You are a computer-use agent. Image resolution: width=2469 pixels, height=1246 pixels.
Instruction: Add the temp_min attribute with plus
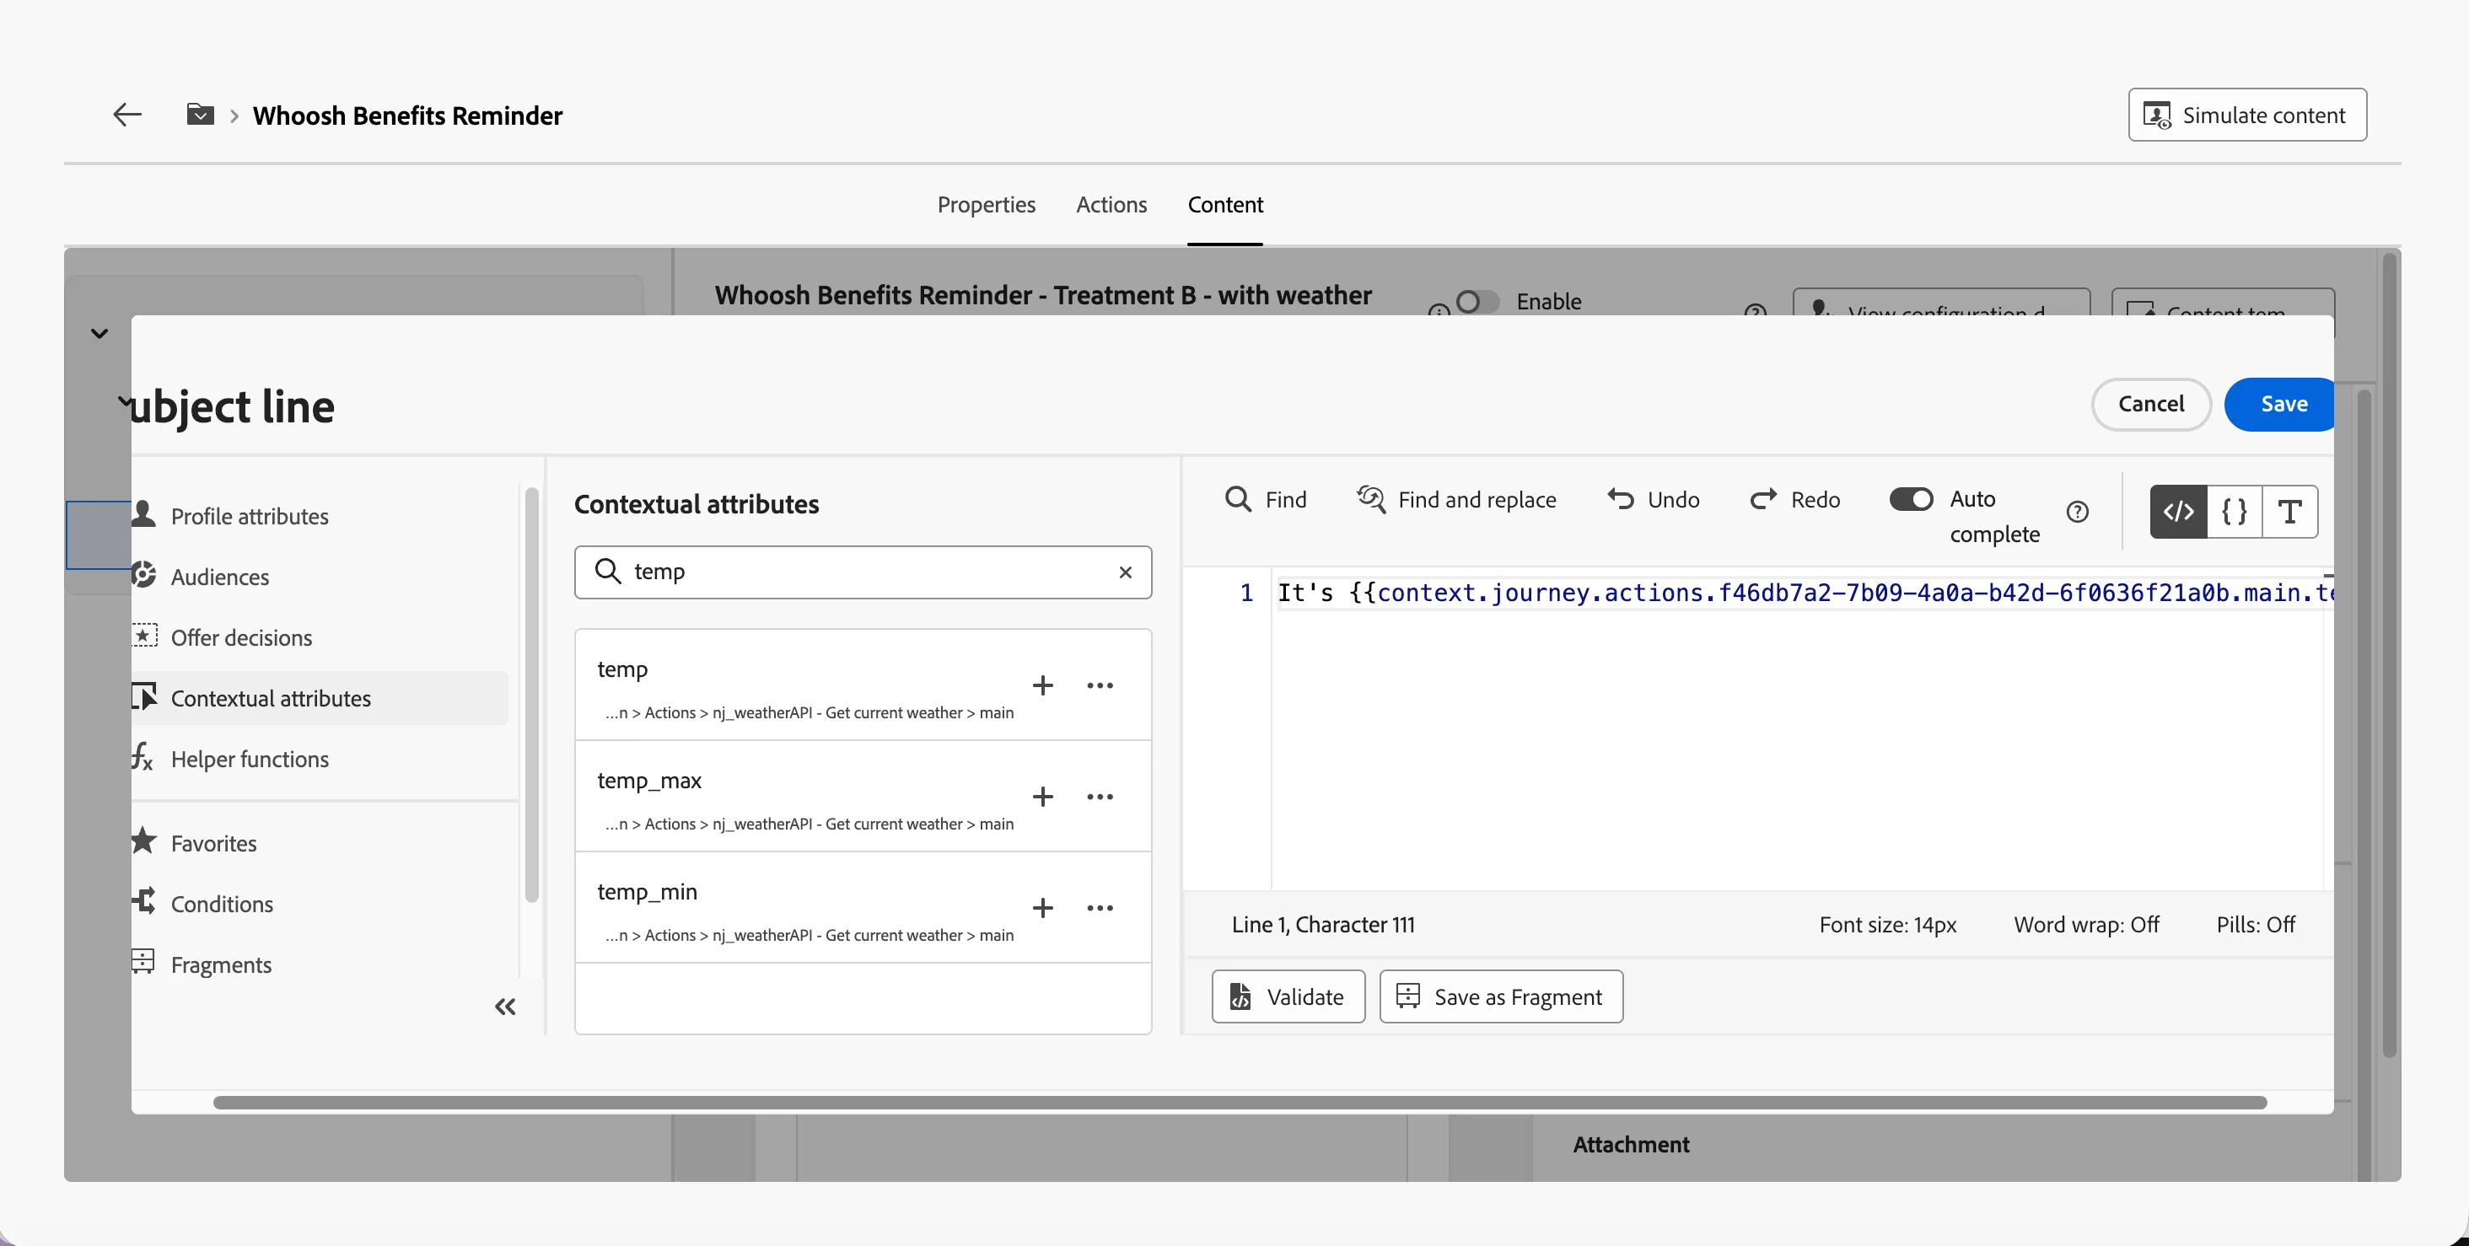click(x=1043, y=908)
